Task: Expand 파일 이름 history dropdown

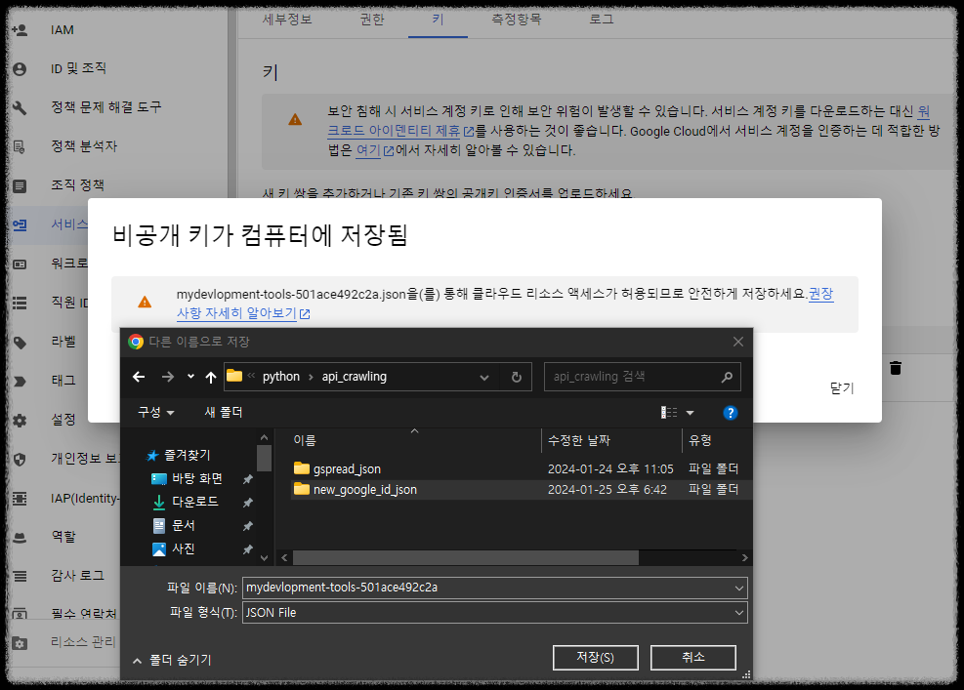Action: point(739,588)
